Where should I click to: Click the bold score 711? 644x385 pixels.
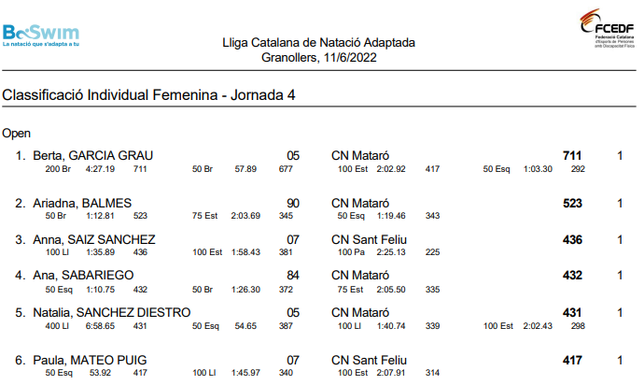tap(572, 155)
